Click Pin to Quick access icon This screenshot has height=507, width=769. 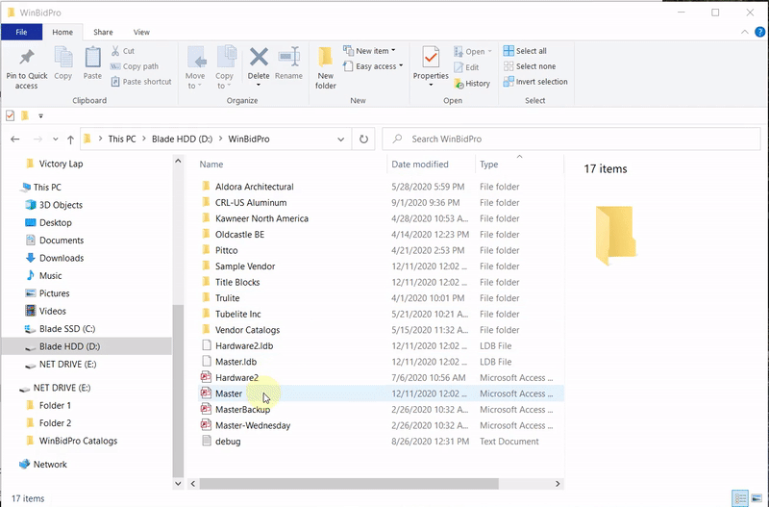(27, 57)
